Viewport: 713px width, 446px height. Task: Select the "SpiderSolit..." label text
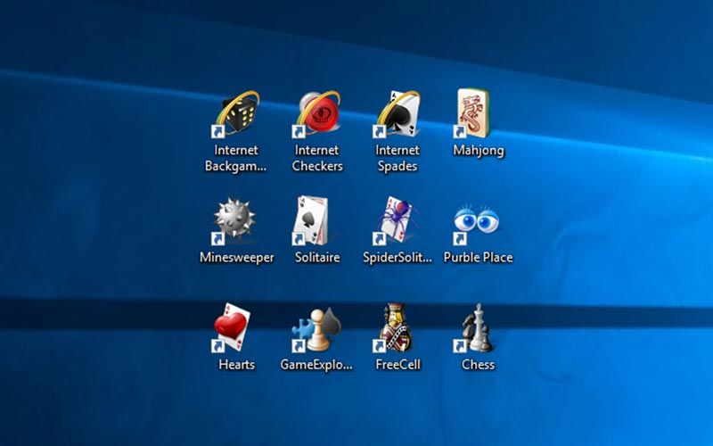click(397, 258)
